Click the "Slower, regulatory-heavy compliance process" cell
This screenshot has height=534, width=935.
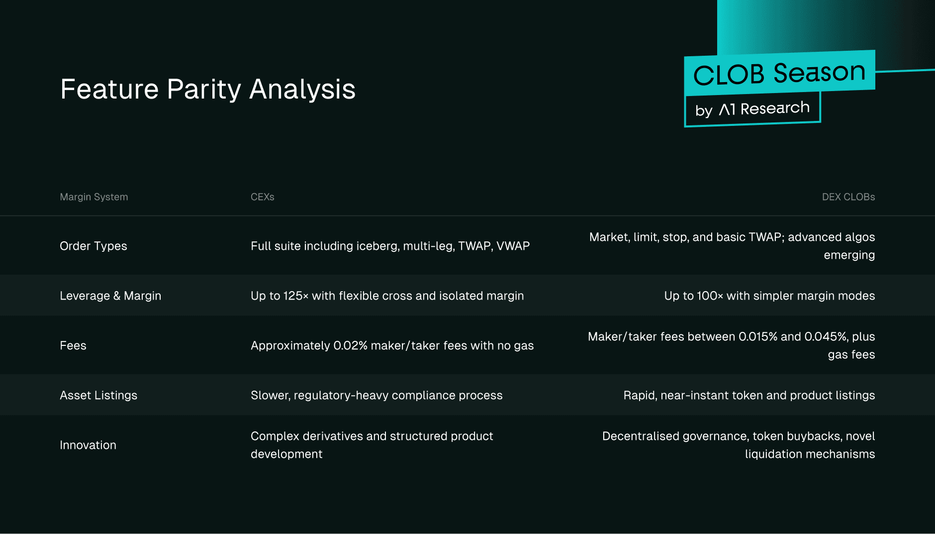376,395
